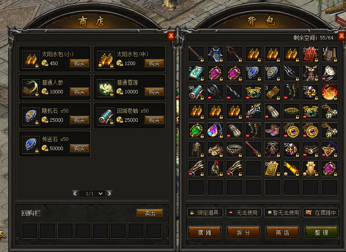Buy the 传送石 x50 for 50000
Image resolution: width=346 pixels, height=252 pixels.
click(79, 148)
